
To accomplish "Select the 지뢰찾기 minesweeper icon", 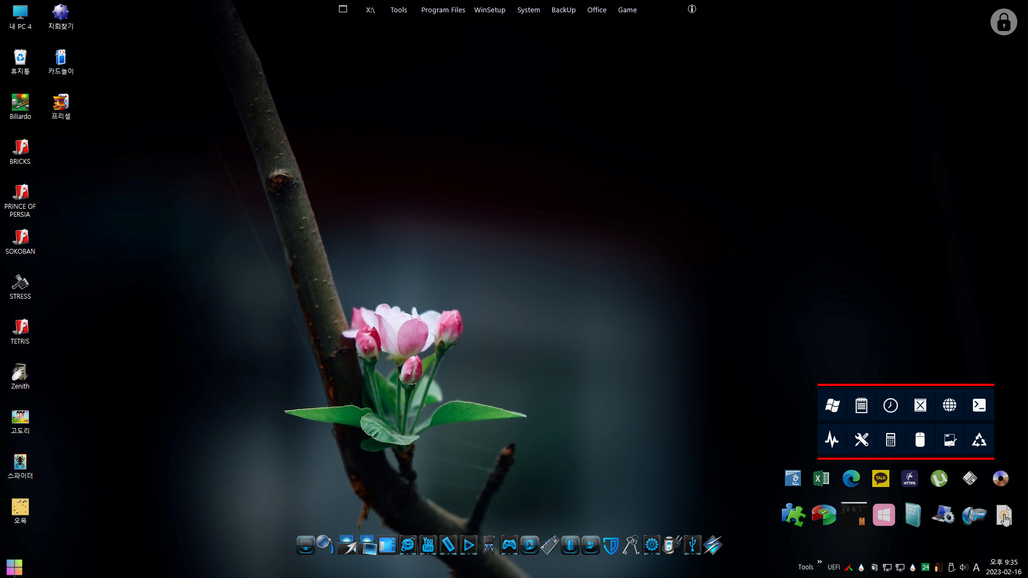I will [x=61, y=17].
